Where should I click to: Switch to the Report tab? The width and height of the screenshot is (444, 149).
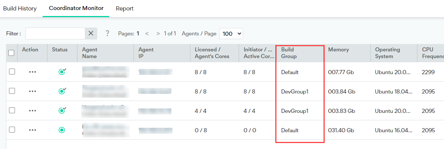coord(125,8)
